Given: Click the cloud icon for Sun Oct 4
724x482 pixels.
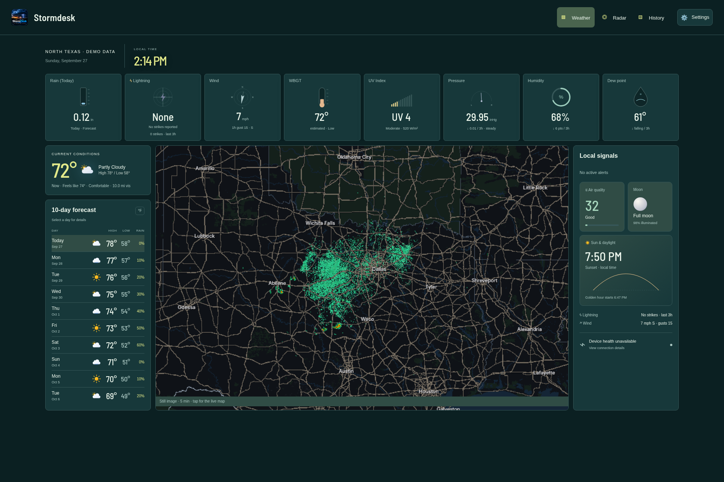Looking at the screenshot, I should pos(97,362).
